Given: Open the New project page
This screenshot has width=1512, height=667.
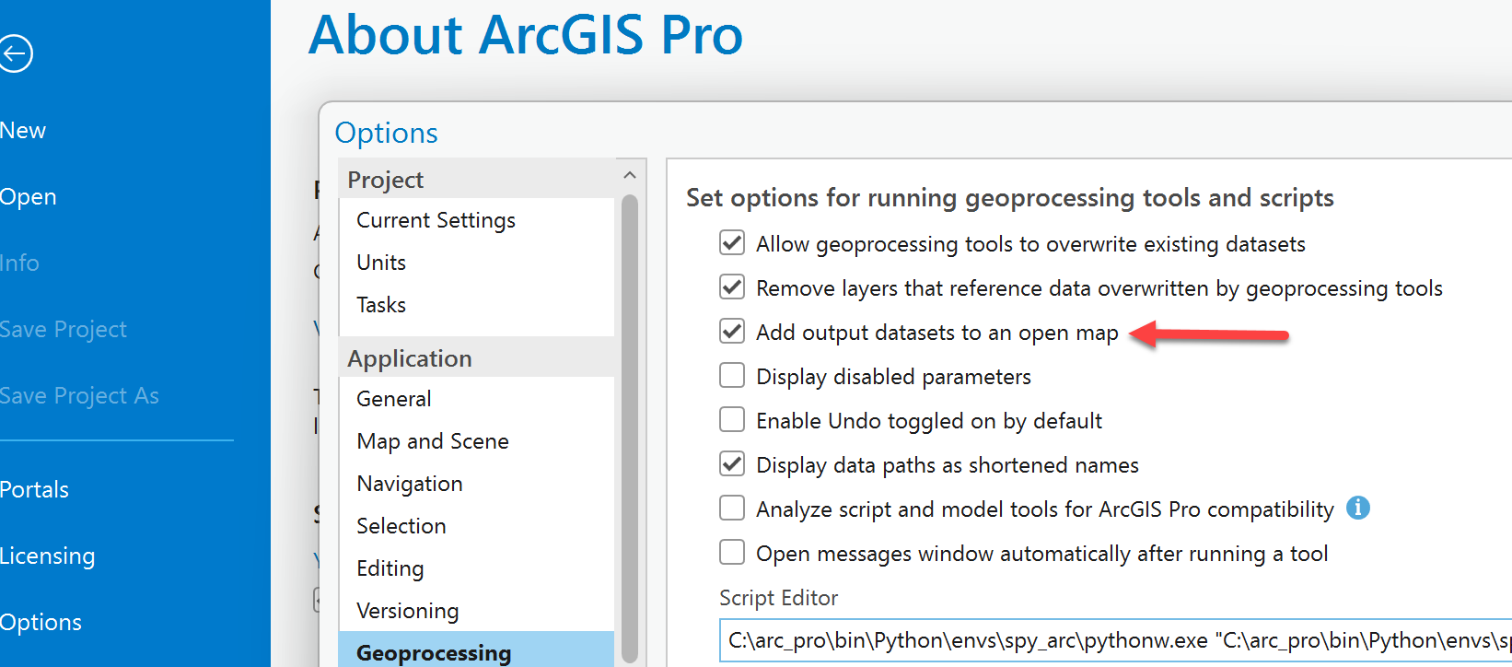Looking at the screenshot, I should point(23,131).
